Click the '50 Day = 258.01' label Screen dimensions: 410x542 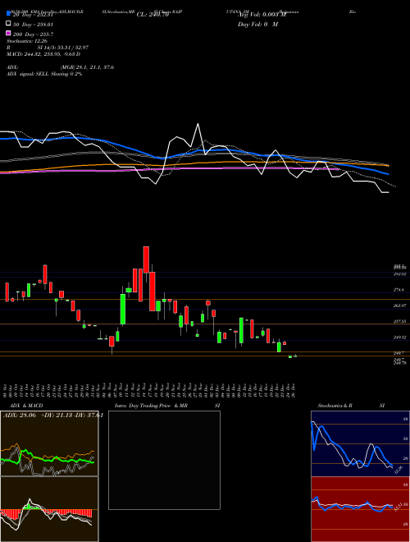[x=34, y=25]
